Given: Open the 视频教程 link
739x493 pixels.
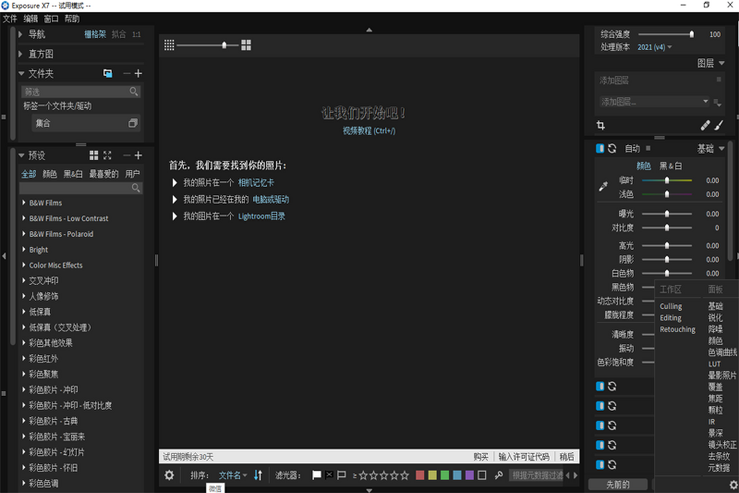Looking at the screenshot, I should click(369, 131).
